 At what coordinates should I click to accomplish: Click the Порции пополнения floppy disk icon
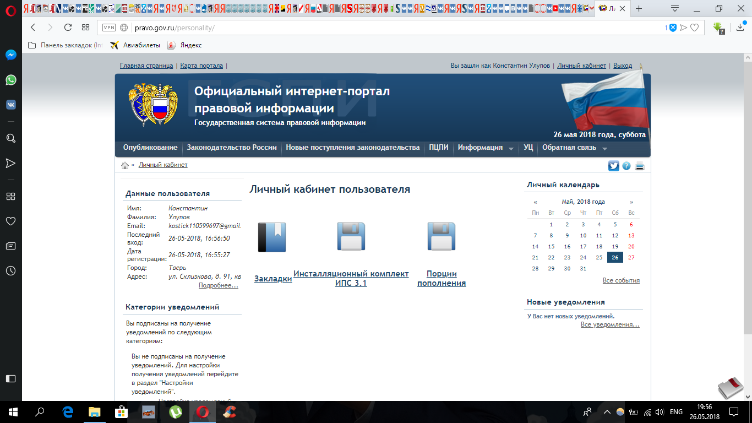coord(441,237)
